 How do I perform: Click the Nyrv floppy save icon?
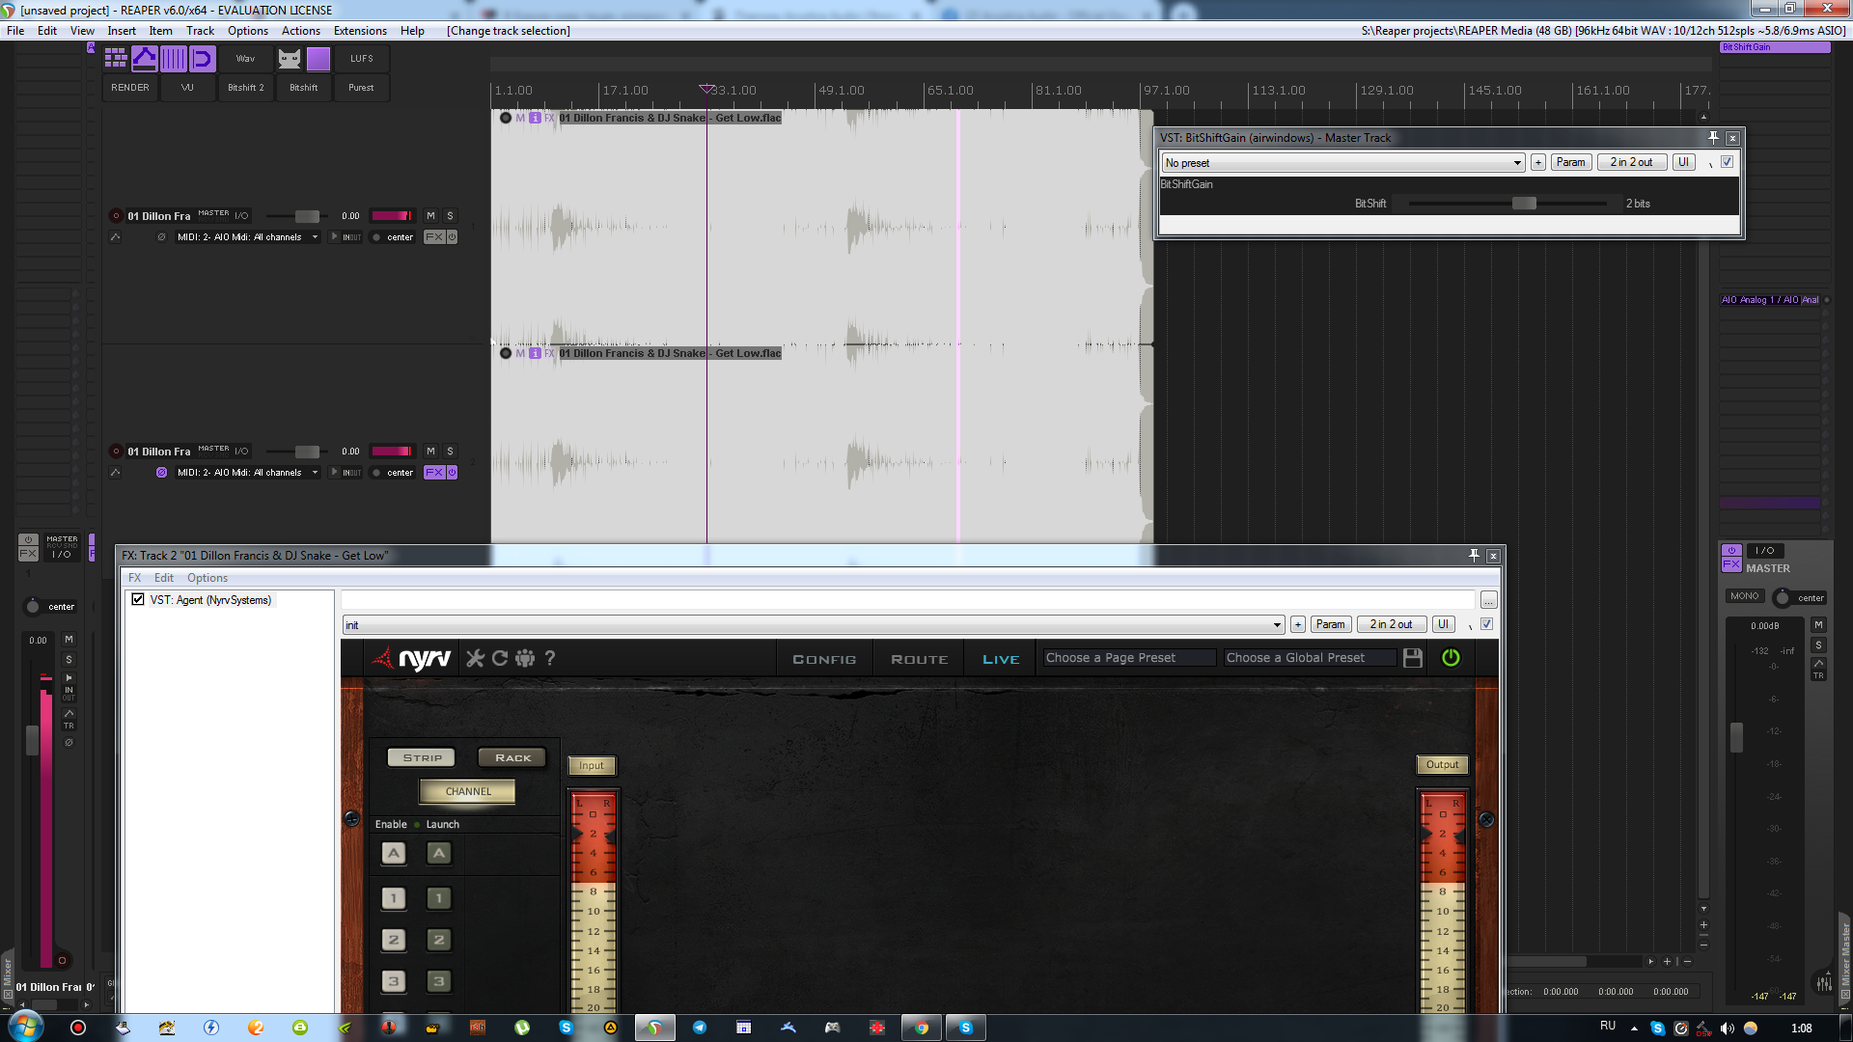1413,658
